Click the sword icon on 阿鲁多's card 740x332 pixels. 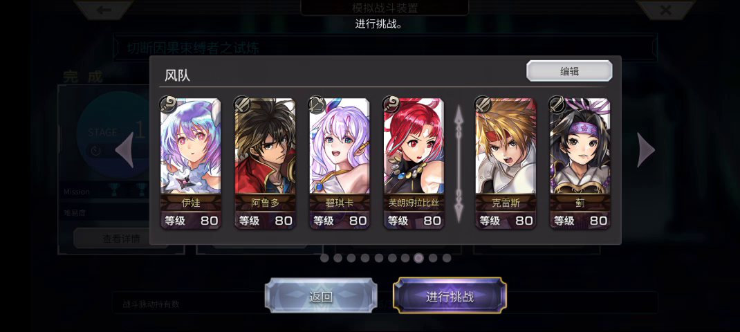click(x=243, y=104)
